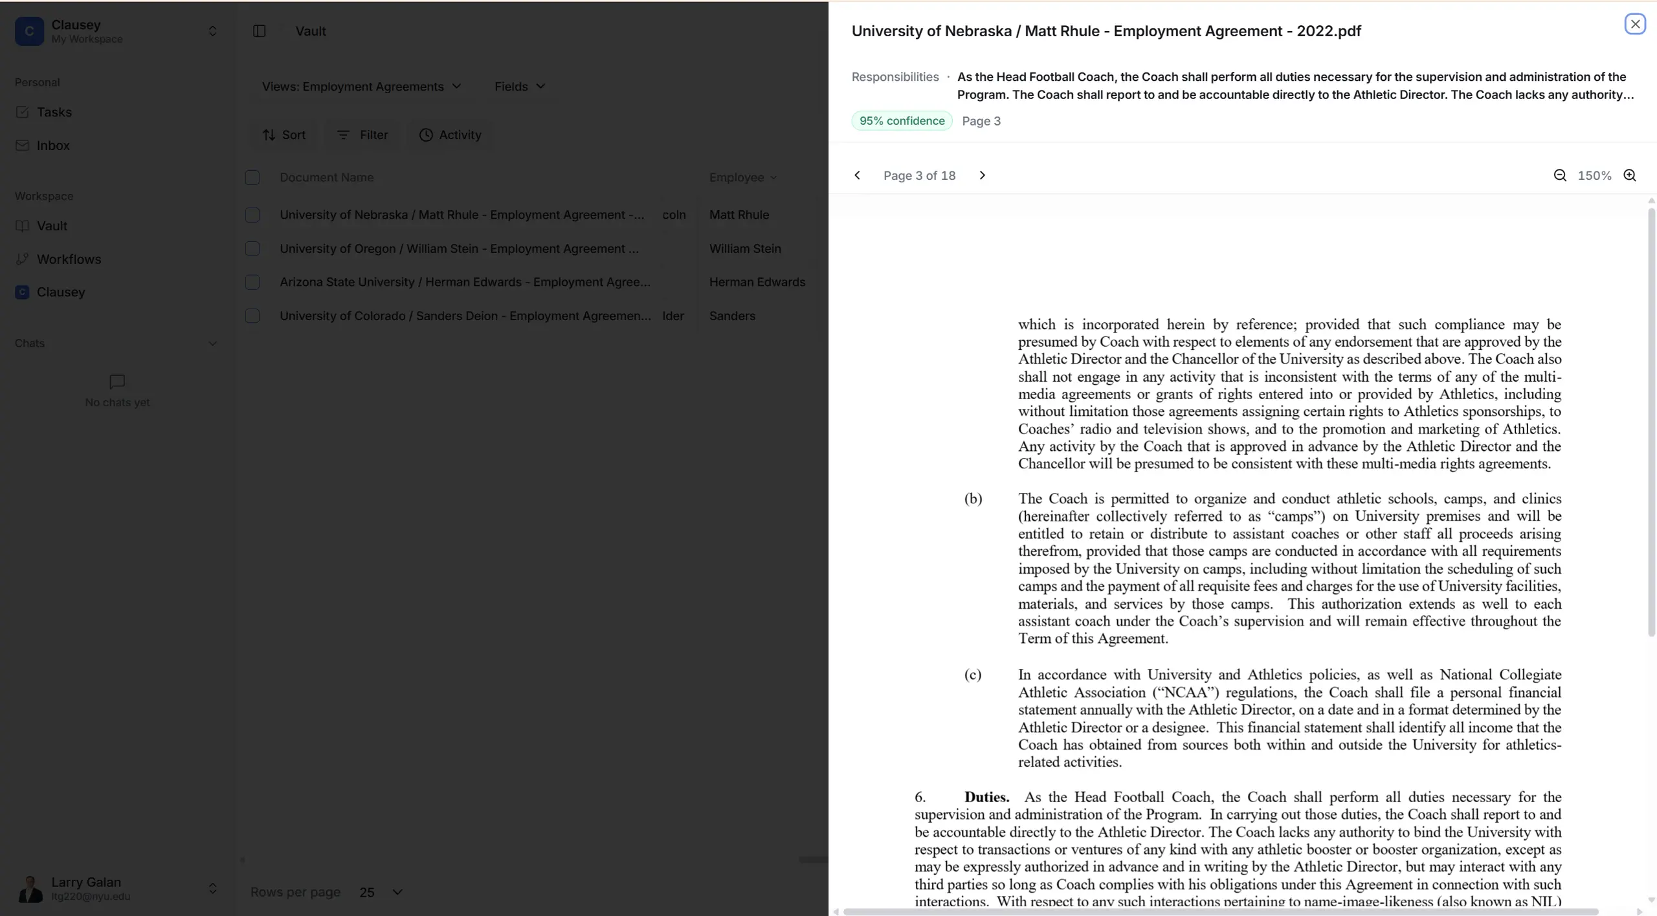The image size is (1657, 916).
Task: Toggle the select-all documents checkbox
Action: pyautogui.click(x=252, y=177)
